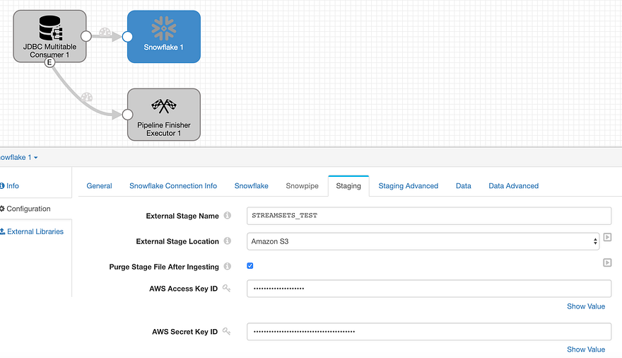Open the Snowflake Connection Info tab
This screenshot has height=358, width=622.
tap(173, 186)
